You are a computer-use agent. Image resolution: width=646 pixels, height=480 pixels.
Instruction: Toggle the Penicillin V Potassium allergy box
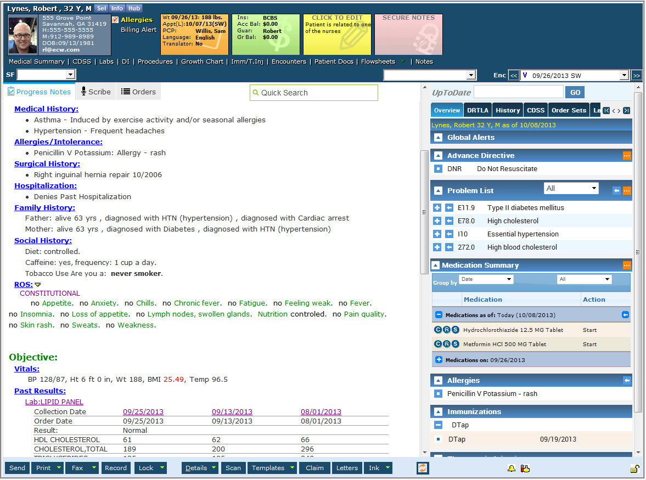[x=438, y=394]
